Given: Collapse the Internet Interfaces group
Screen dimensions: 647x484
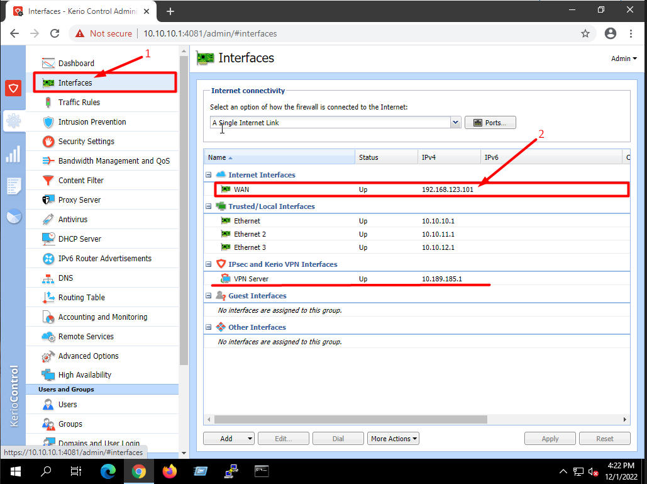Looking at the screenshot, I should [x=209, y=175].
